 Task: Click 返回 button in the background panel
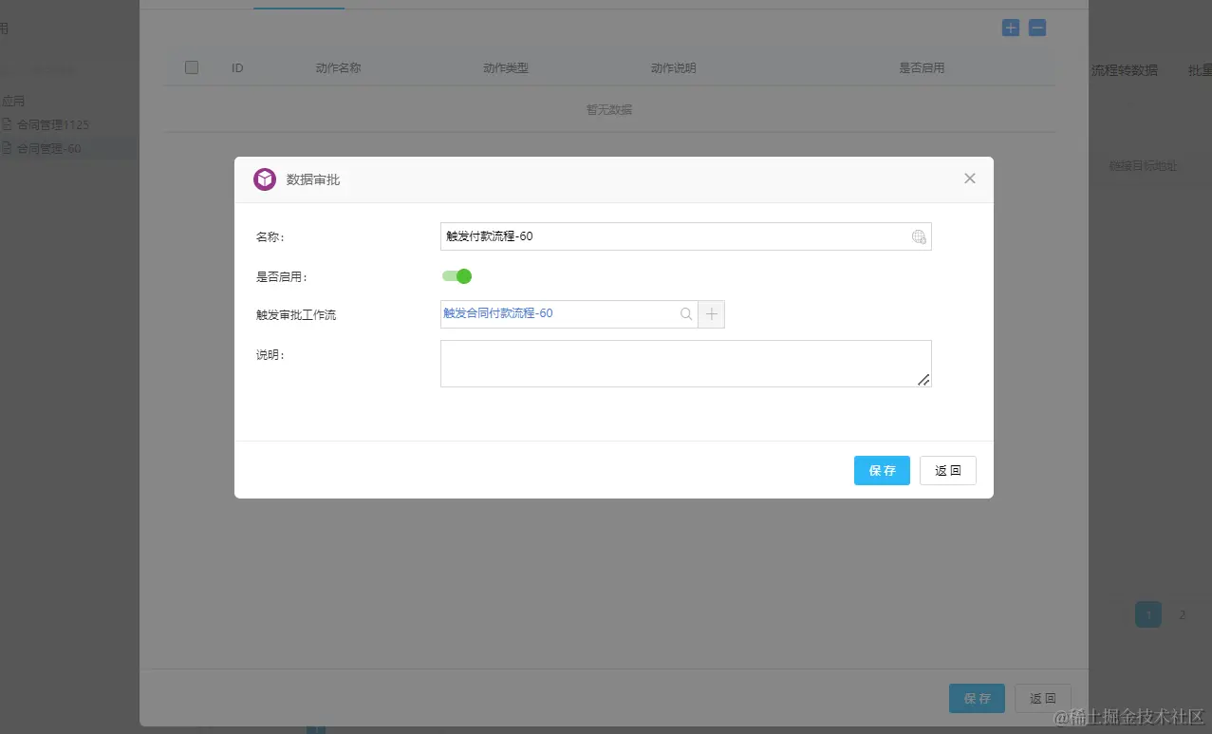coord(1043,699)
